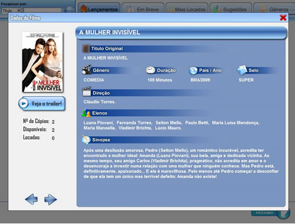295x224 pixels.
Task: Close the Dados do Filme dialog
Action: click(x=283, y=18)
